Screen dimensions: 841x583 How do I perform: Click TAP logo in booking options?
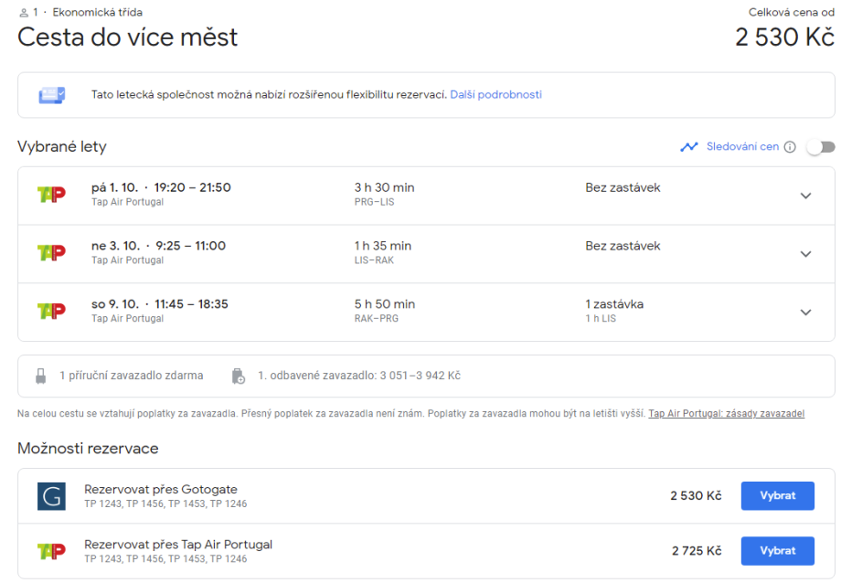(51, 551)
